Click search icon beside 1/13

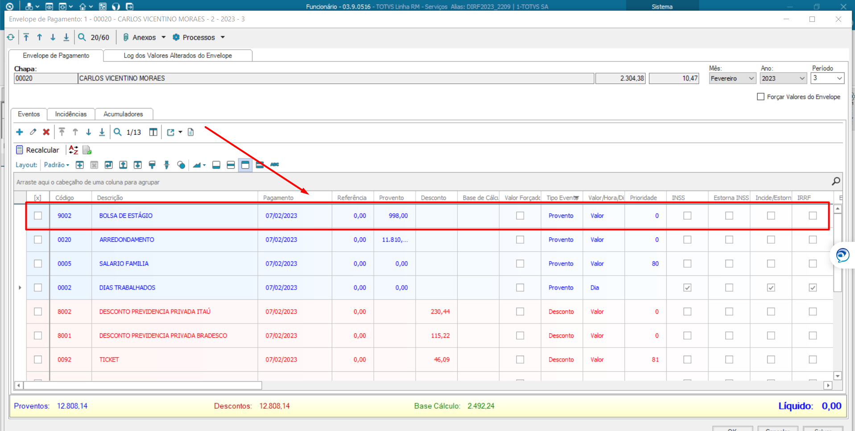point(117,132)
